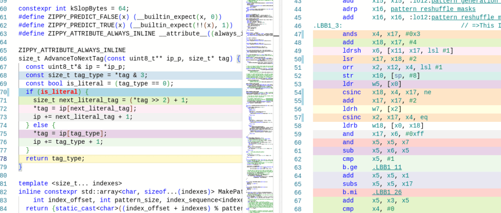Screen dimensions: 501x213
Task: Click the .LBB1_3 label in assembly
Action: pyautogui.click(x=327, y=26)
